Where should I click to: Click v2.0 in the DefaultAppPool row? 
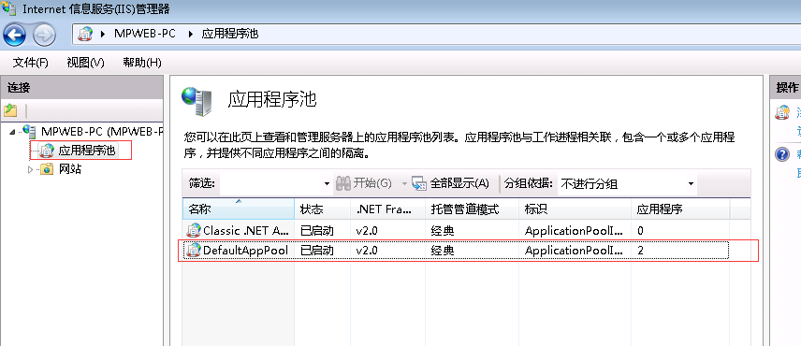coord(367,251)
